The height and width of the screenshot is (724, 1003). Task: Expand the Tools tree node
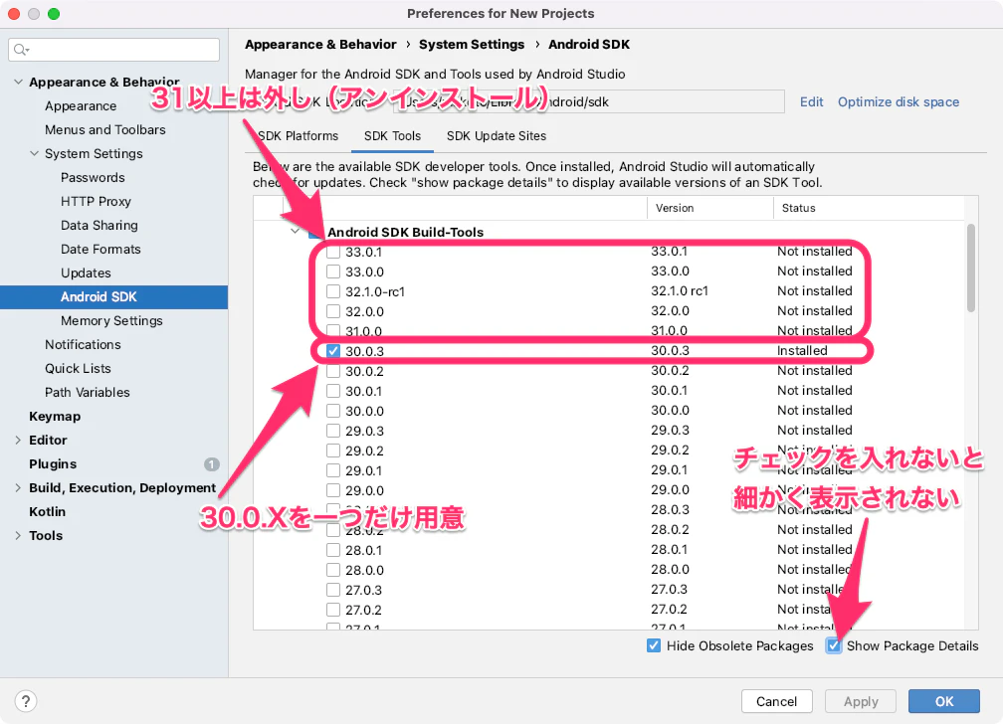tap(18, 536)
